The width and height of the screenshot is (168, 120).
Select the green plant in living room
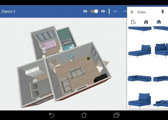click(89, 58)
